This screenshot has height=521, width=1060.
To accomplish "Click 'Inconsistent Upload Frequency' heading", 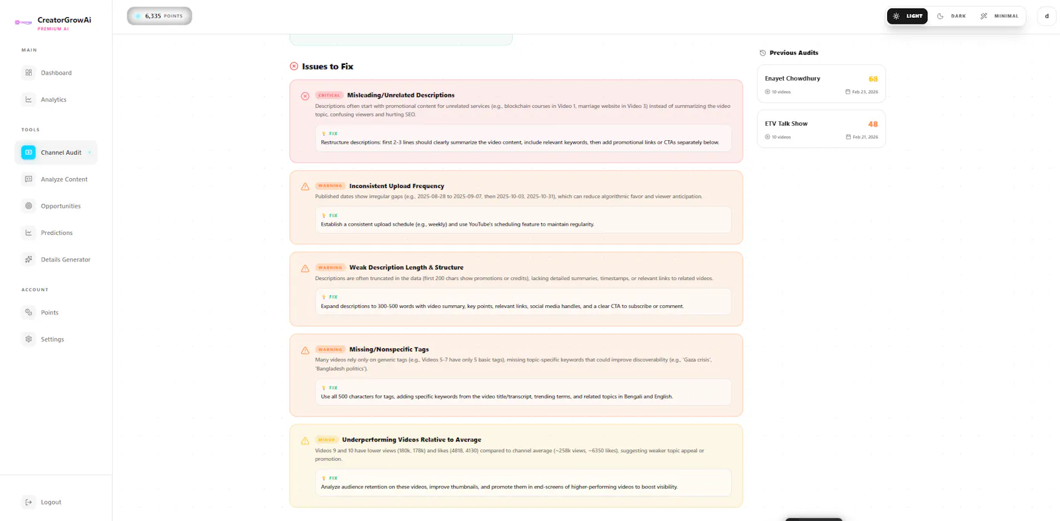I will pyautogui.click(x=397, y=186).
